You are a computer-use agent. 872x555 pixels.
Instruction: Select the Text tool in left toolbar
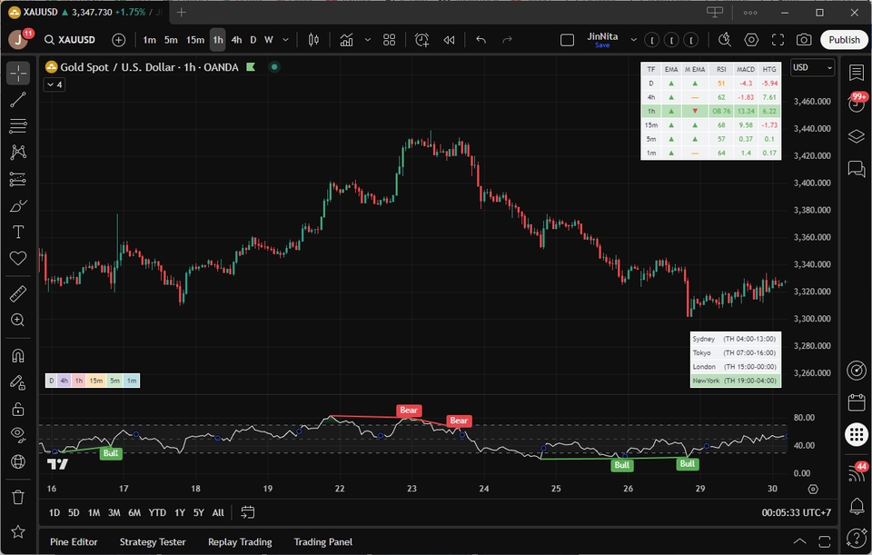click(18, 233)
